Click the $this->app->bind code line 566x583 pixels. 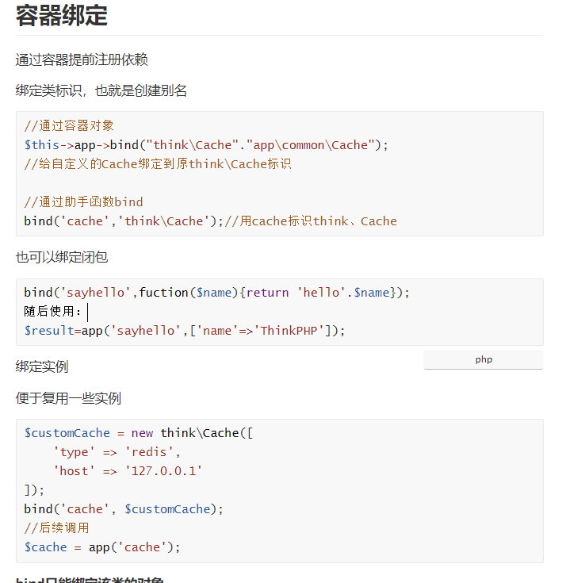point(206,144)
